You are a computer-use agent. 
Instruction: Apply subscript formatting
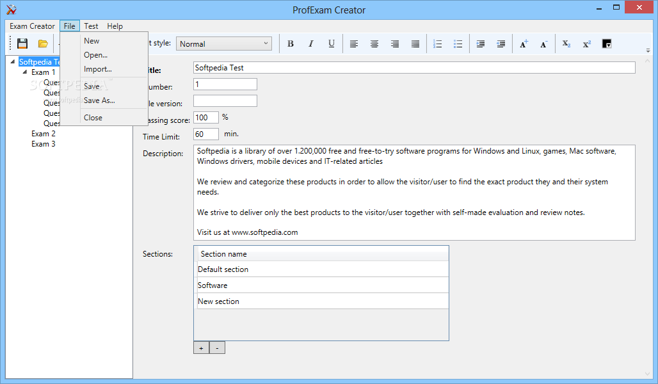pos(566,44)
